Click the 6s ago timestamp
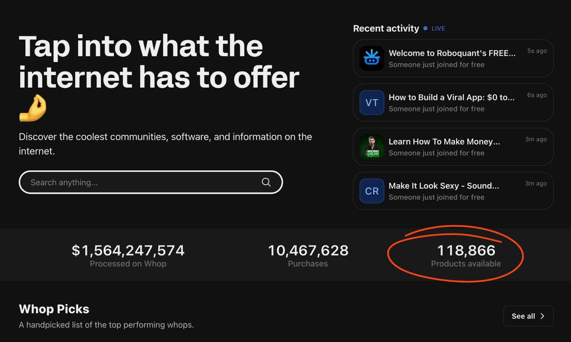 (537, 95)
